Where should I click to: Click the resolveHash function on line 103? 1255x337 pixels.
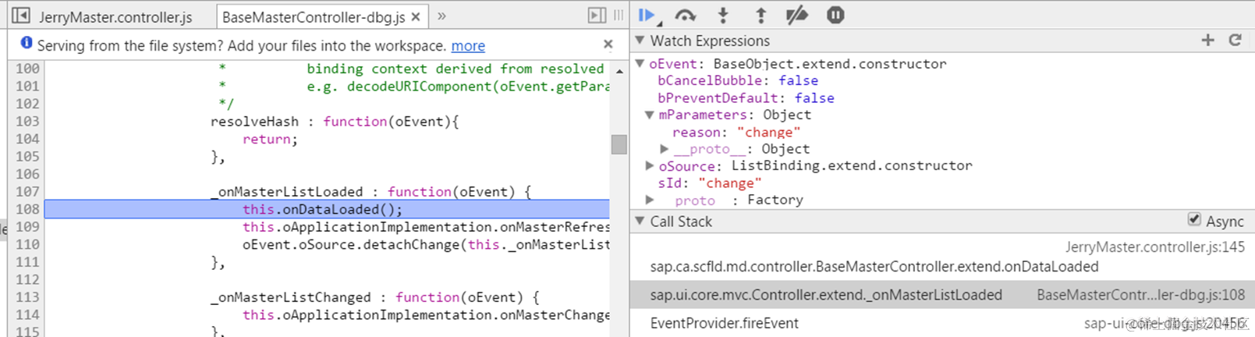coord(335,122)
